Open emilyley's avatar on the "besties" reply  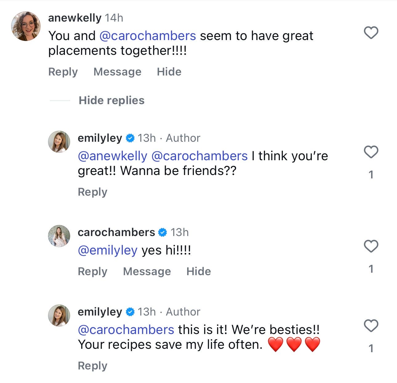pyautogui.click(x=59, y=316)
